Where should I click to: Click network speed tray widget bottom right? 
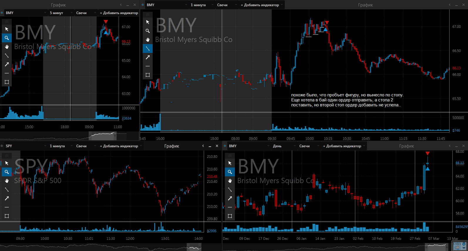(460, 246)
